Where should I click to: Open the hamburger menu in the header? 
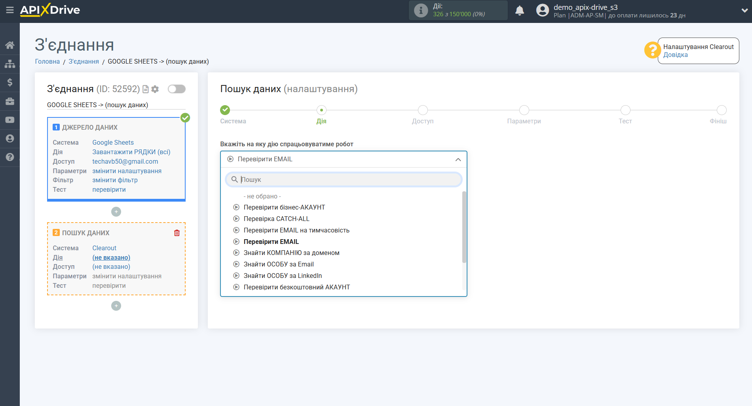click(10, 10)
